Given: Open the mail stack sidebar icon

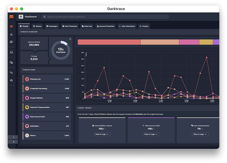Looking at the screenshot, I should [12, 42].
